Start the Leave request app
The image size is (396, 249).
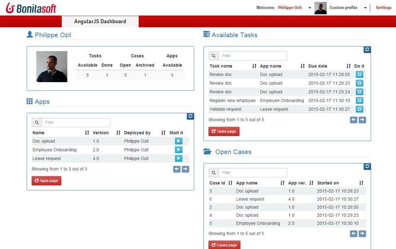click(178, 158)
